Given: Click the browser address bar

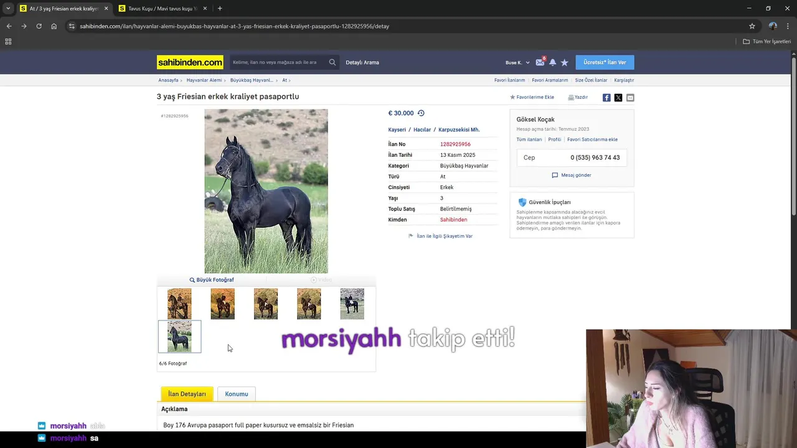Looking at the screenshot, I should click(405, 26).
